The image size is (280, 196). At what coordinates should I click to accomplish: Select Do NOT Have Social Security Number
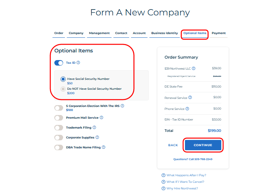(x=63, y=89)
